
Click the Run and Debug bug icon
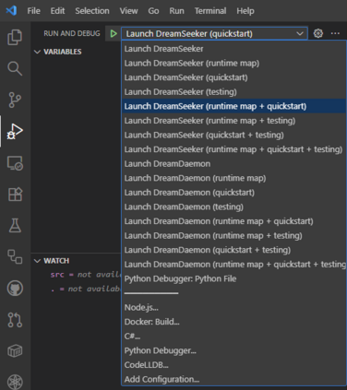click(15, 132)
